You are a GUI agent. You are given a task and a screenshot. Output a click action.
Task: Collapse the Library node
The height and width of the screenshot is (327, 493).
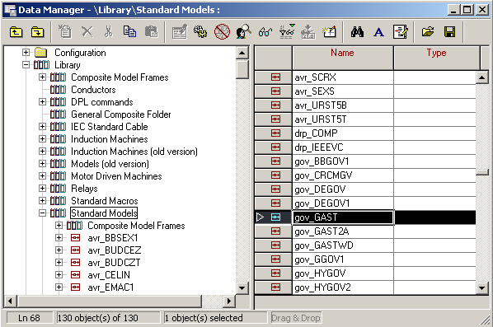tap(26, 65)
